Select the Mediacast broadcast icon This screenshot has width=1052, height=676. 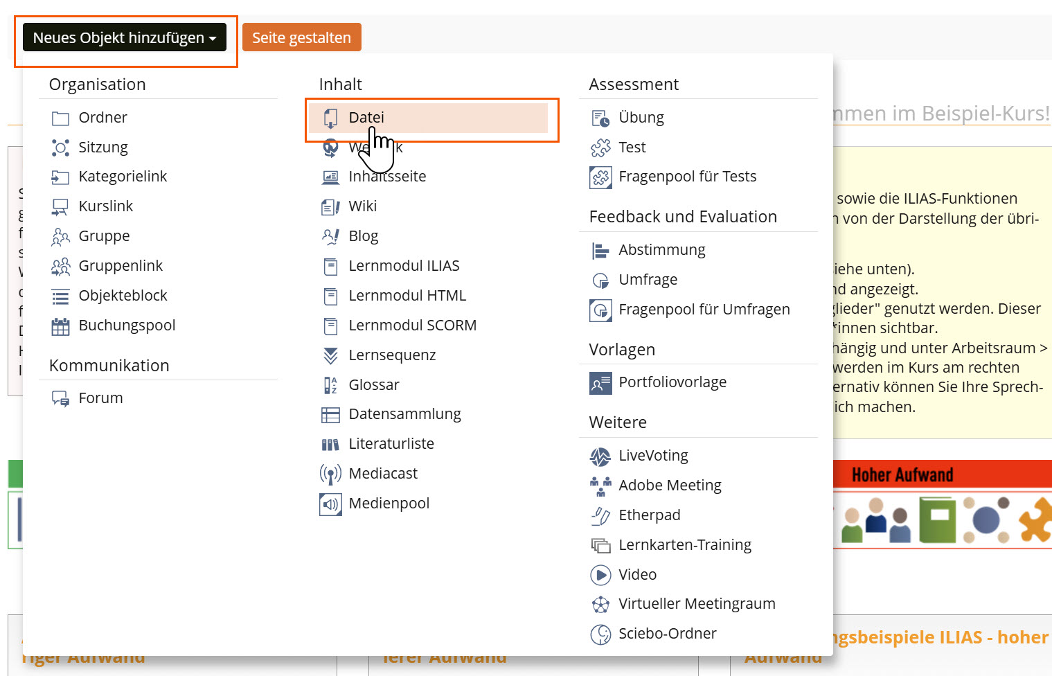331,474
